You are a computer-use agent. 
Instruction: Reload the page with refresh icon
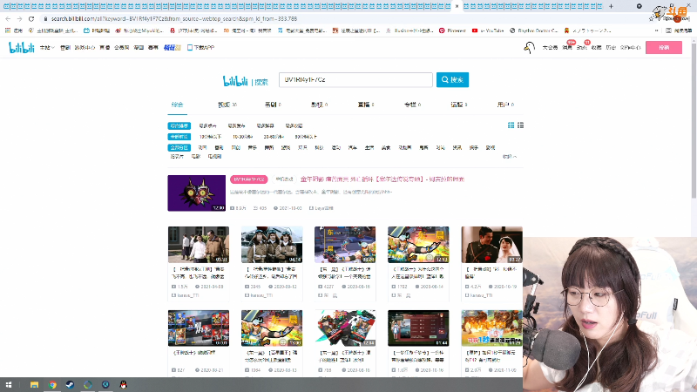[x=31, y=18]
